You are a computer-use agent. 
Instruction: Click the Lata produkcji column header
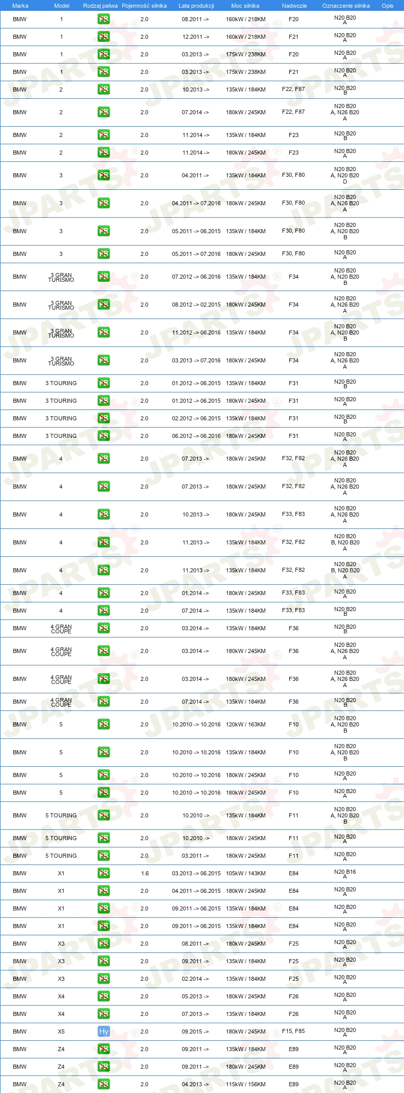[x=196, y=6]
